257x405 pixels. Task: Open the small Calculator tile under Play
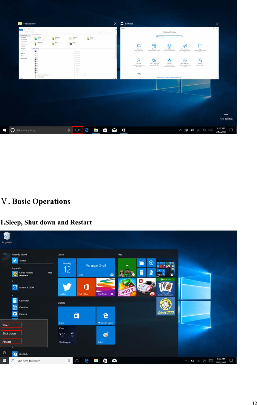tap(142, 273)
